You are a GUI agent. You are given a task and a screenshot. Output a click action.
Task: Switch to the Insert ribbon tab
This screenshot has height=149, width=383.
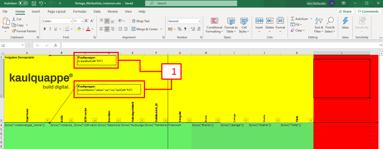(x=36, y=11)
